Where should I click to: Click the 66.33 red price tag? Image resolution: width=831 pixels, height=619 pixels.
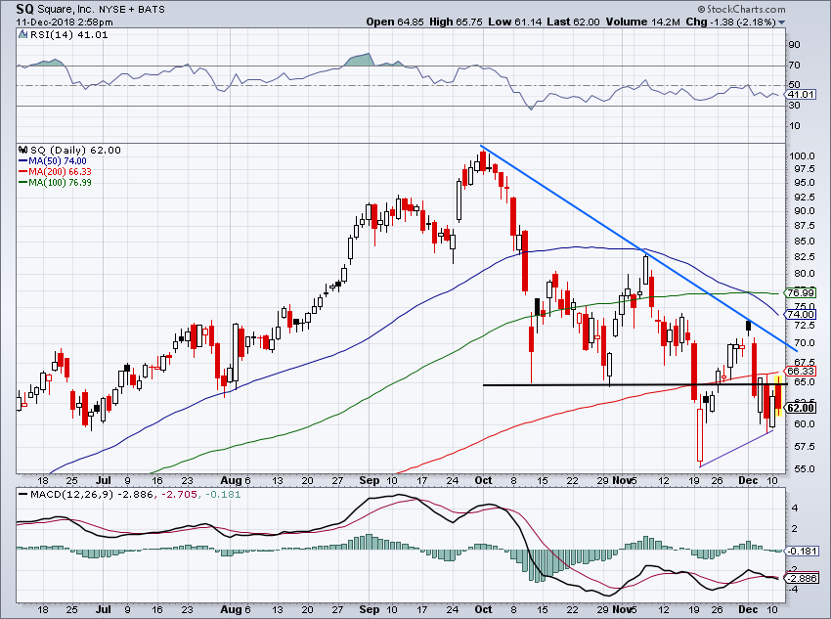pos(801,371)
